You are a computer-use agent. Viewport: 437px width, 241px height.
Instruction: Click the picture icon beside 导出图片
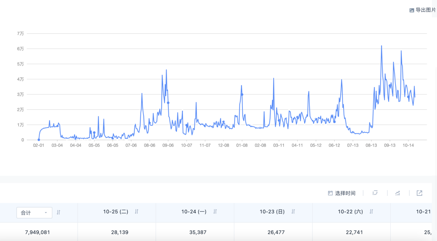tap(411, 10)
